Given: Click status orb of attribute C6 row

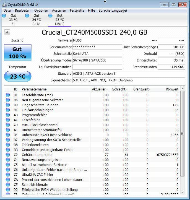Looking at the screenshot, I should 8,170.
